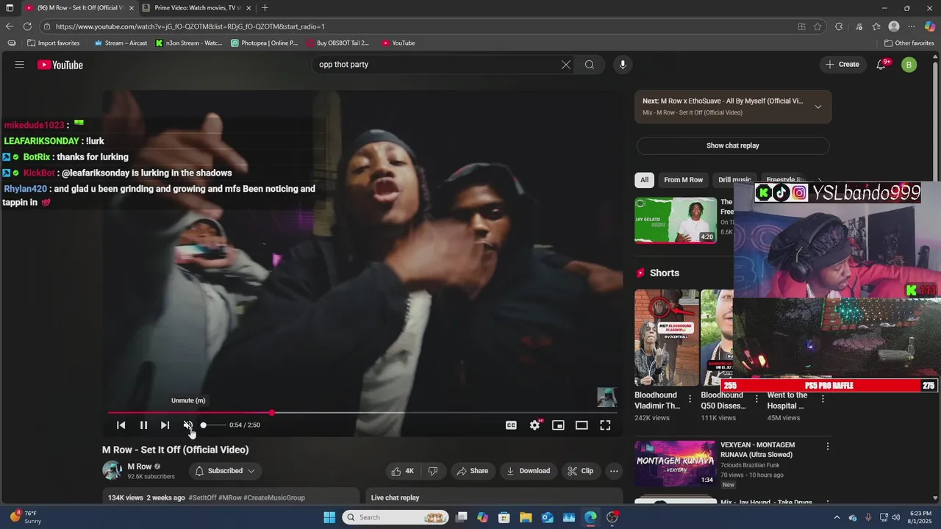Open Windows Start menu

[329, 517]
